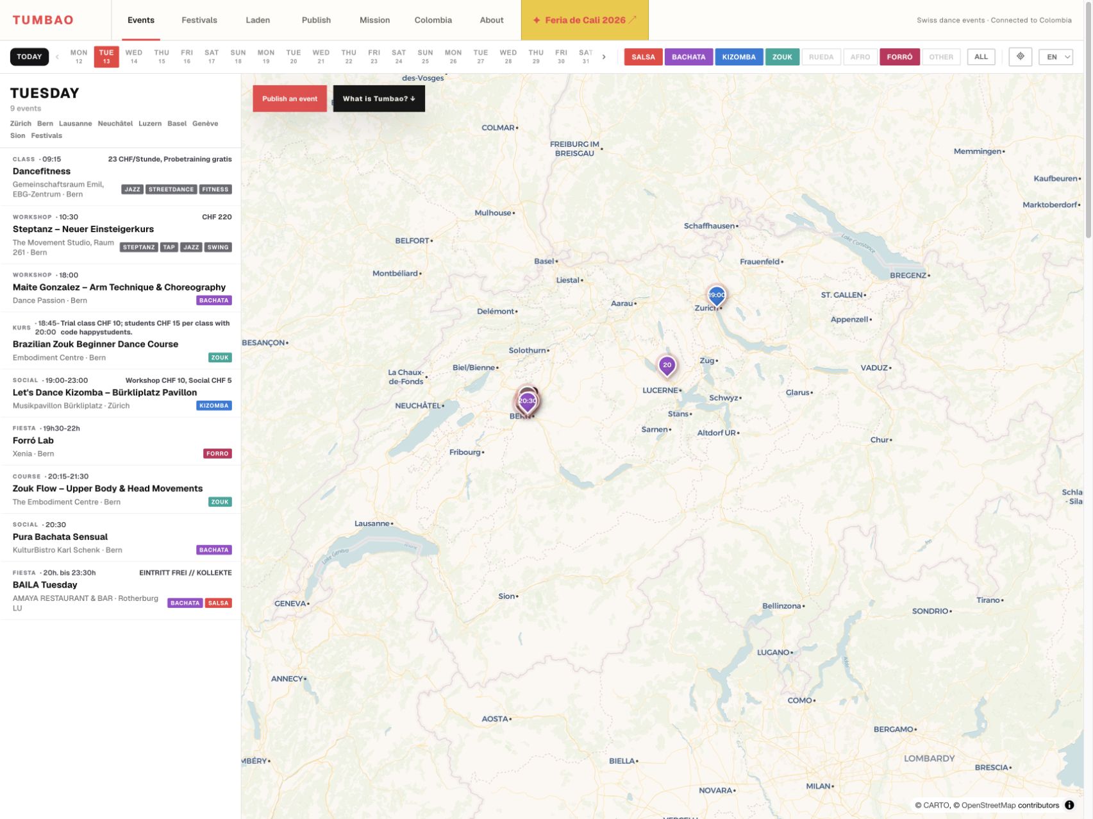Screen dimensions: 1093x819
Task: Open the BAILA Tuesday event
Action: (x=121, y=591)
